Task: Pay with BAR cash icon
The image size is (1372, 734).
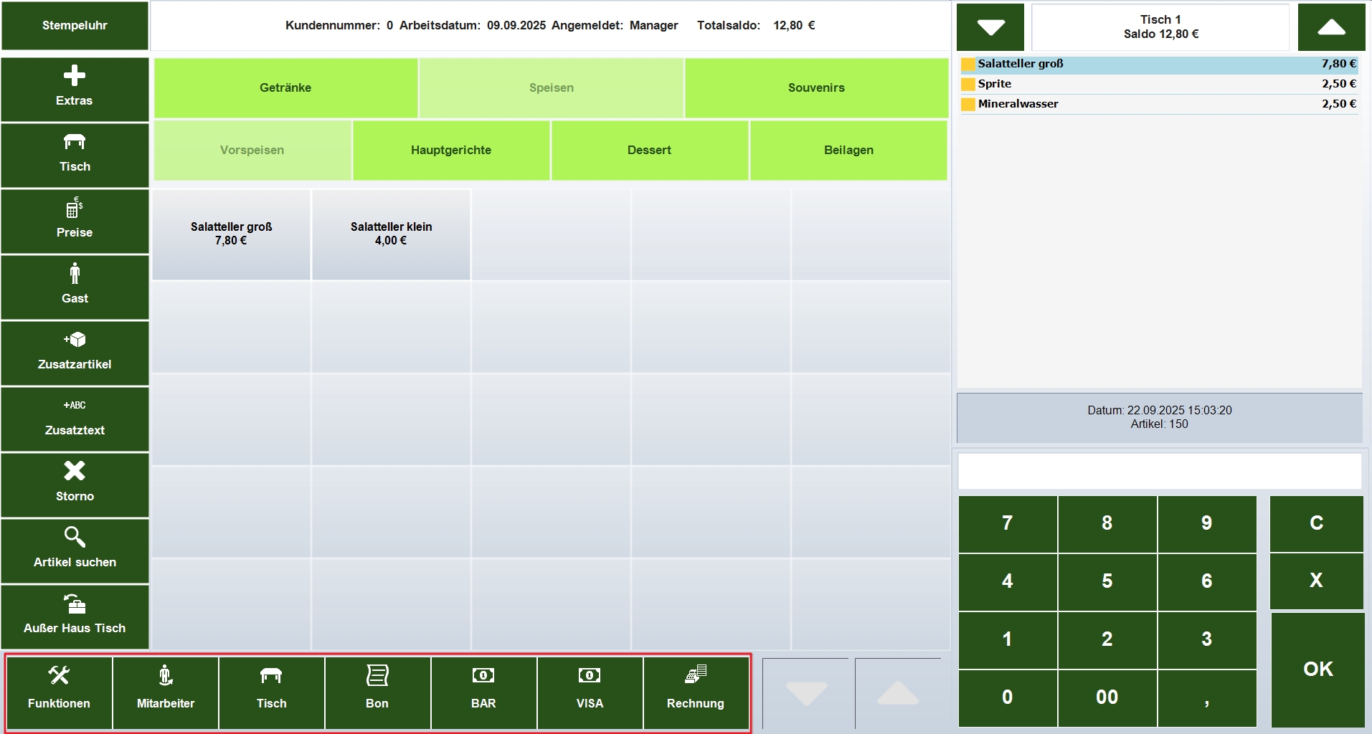Action: [483, 675]
